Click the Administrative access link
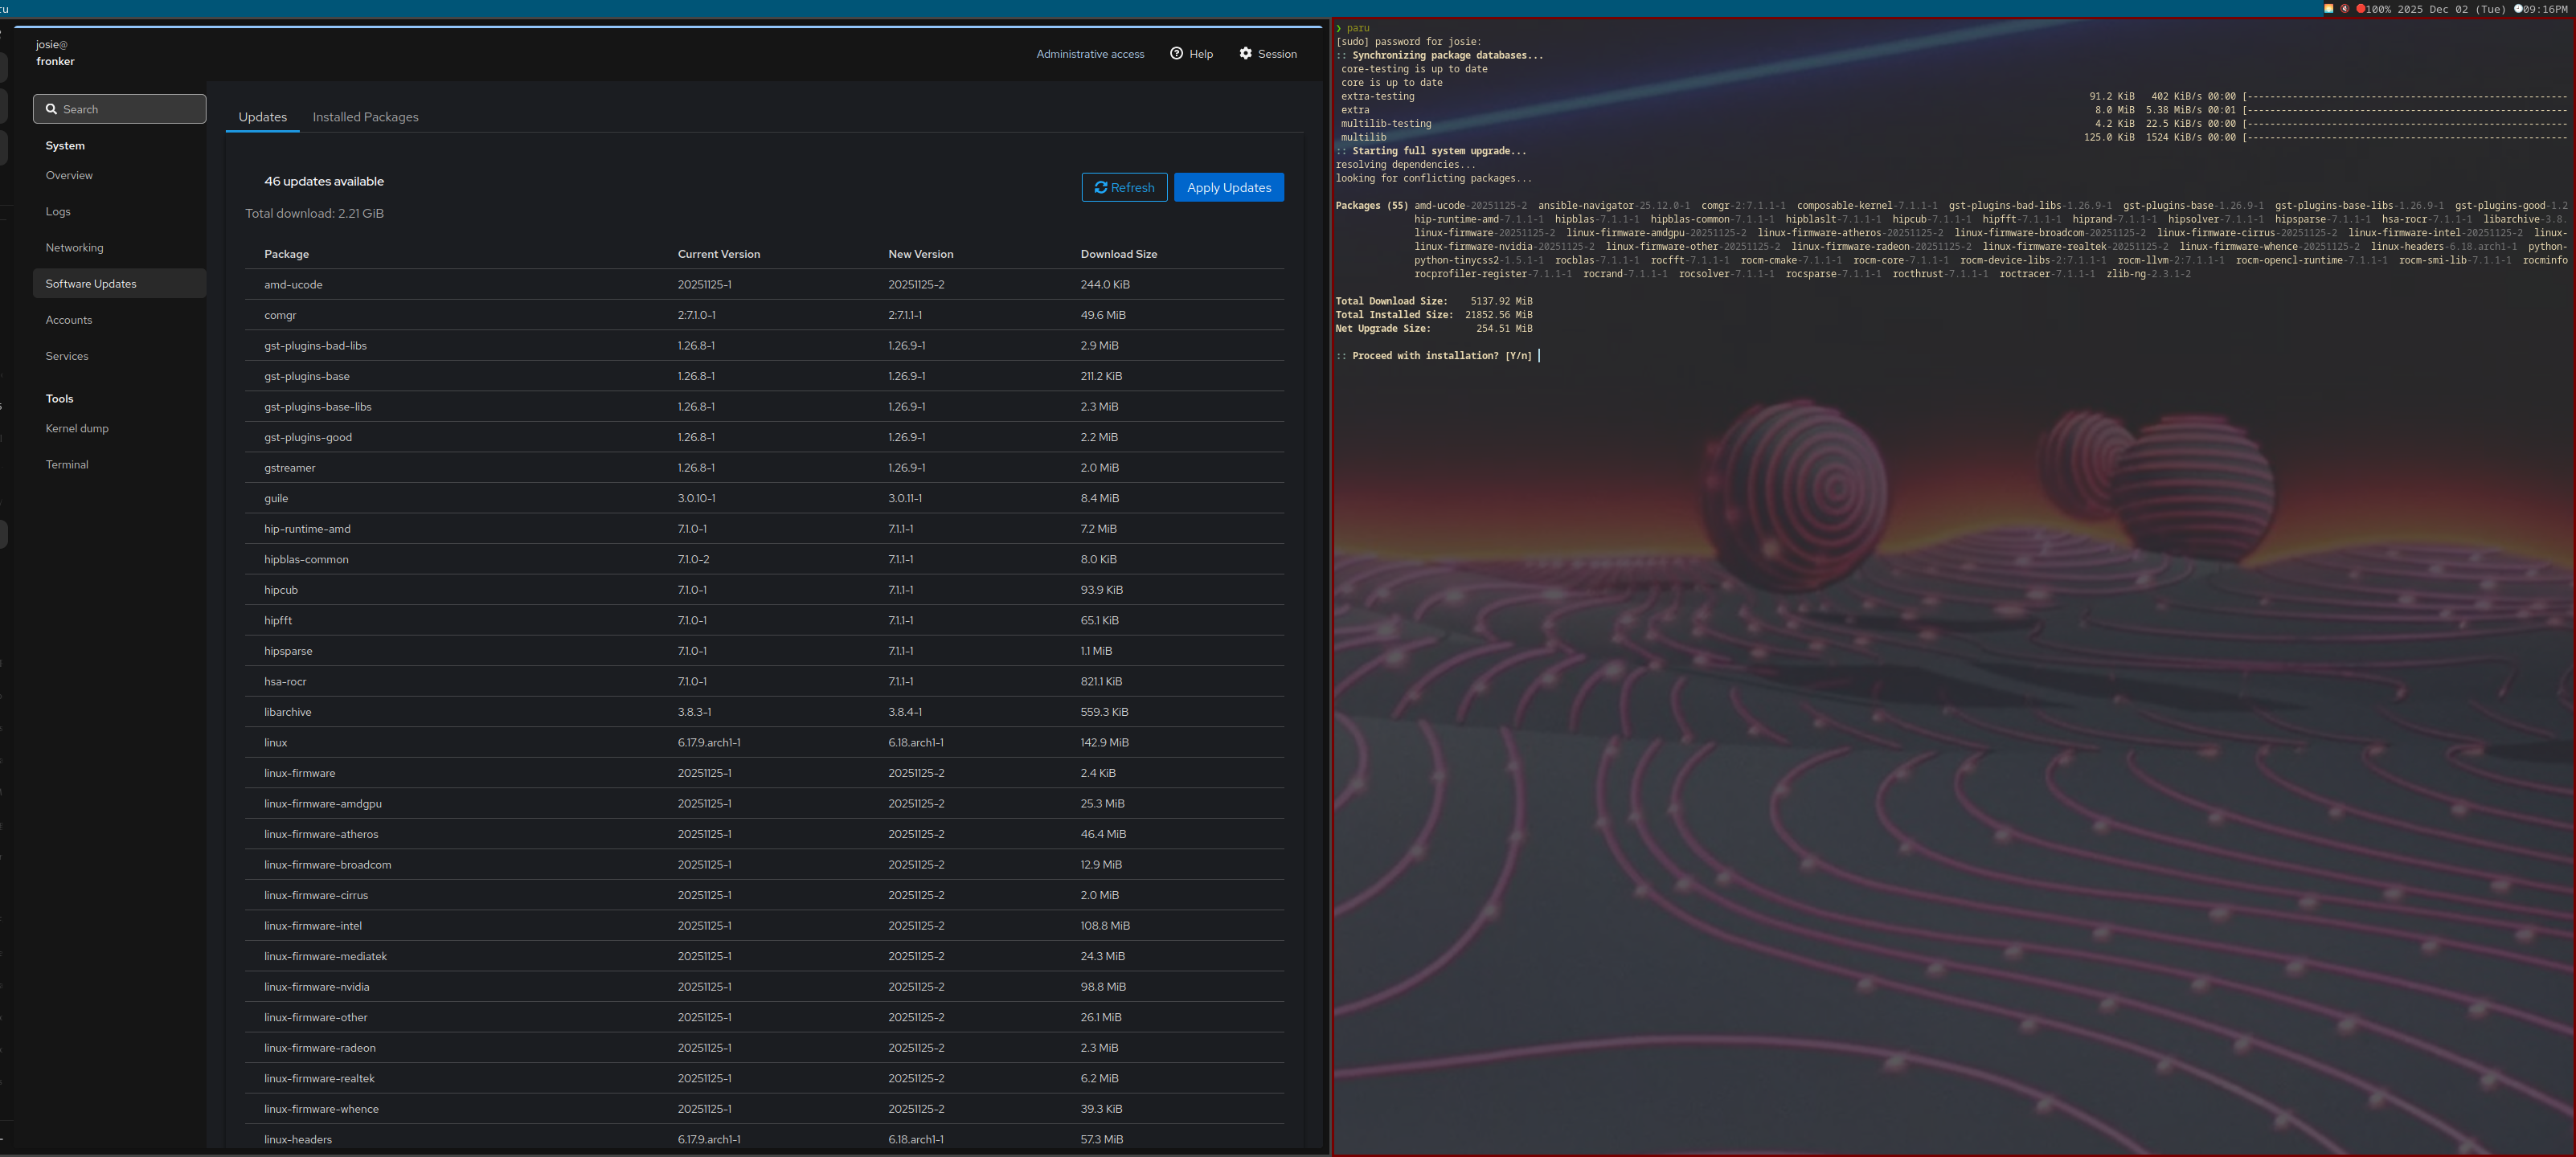The width and height of the screenshot is (2576, 1157). [x=1089, y=54]
